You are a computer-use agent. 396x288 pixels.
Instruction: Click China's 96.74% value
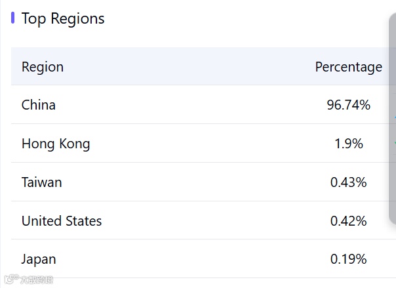(349, 105)
